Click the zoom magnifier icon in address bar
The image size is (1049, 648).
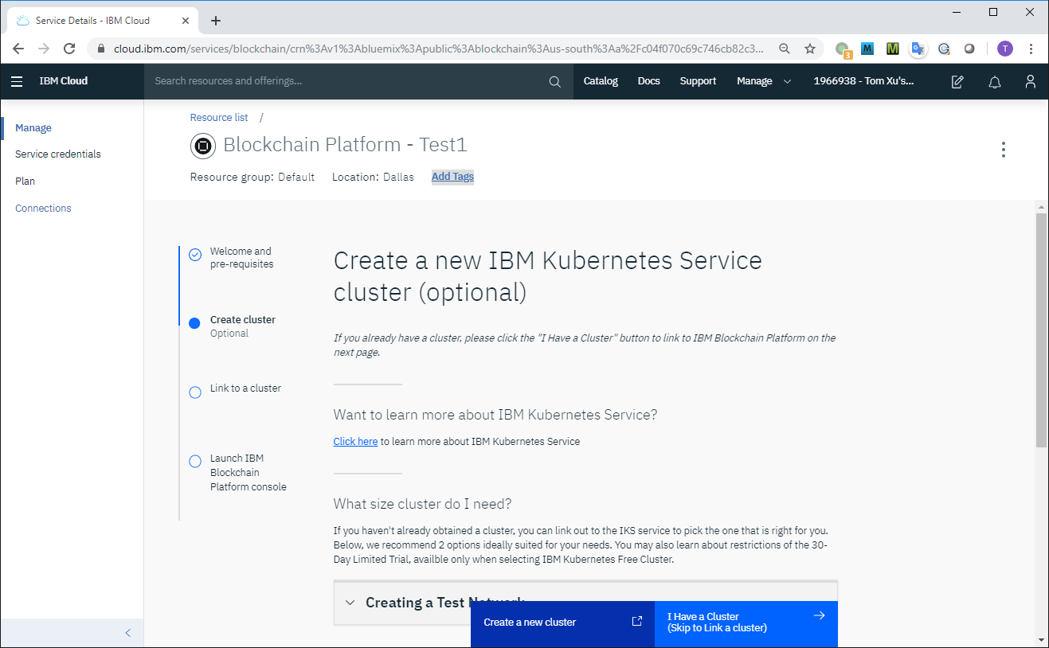(785, 49)
